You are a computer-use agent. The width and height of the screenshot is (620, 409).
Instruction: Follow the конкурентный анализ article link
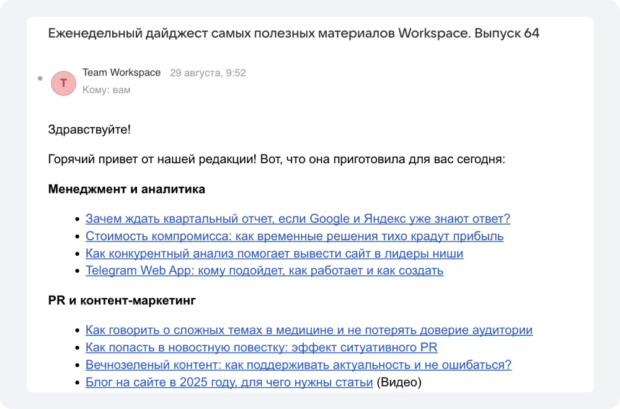pyautogui.click(x=274, y=253)
